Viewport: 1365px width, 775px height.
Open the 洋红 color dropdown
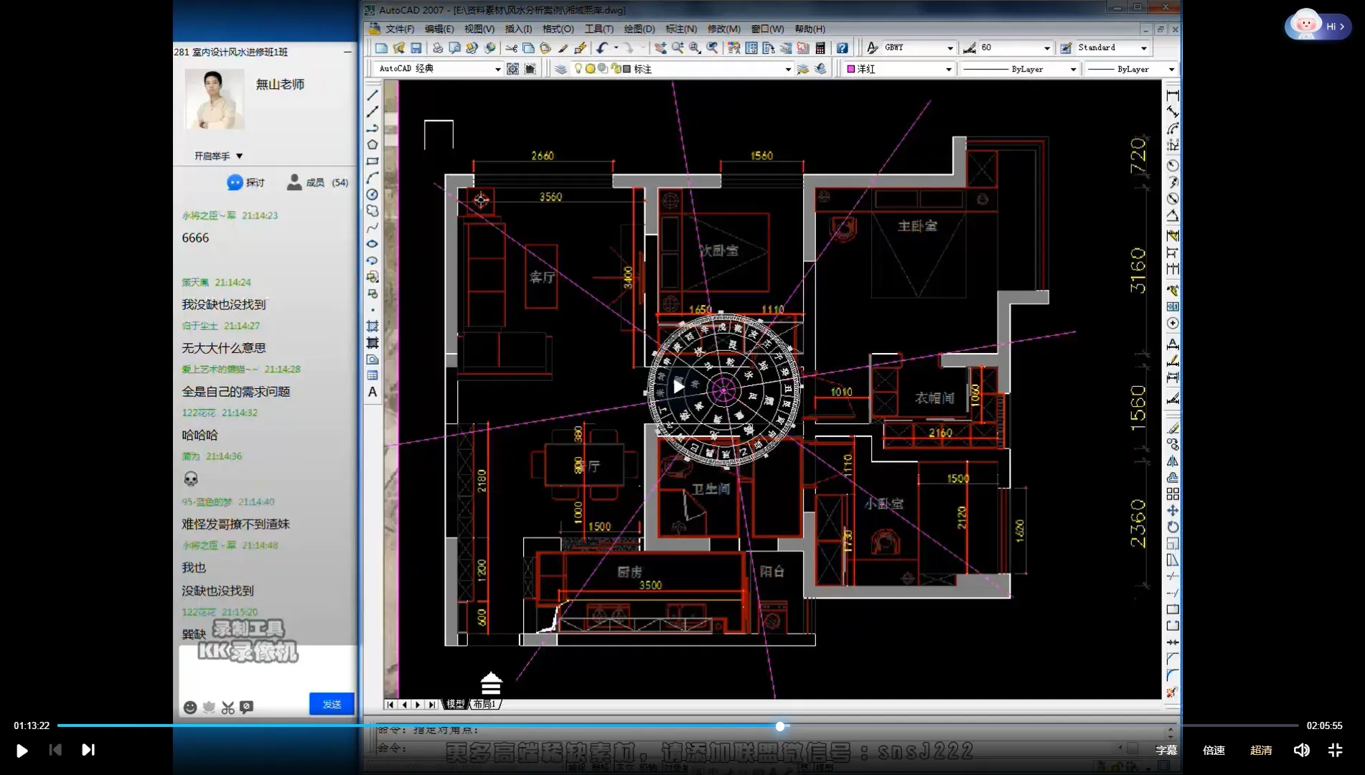point(948,70)
